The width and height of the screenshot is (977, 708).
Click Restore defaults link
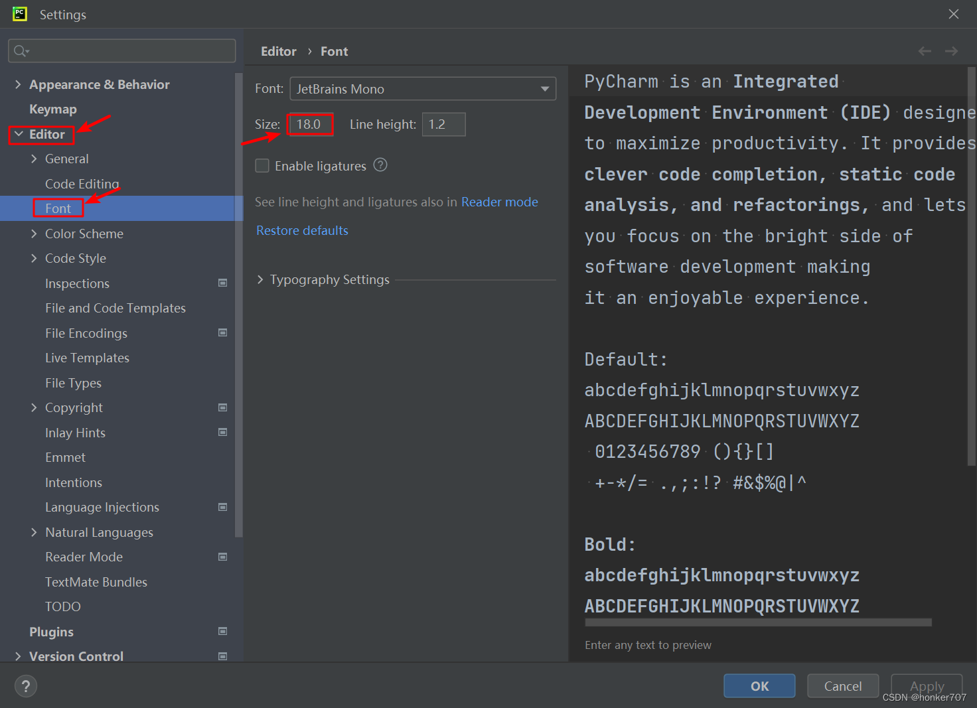pyautogui.click(x=302, y=230)
